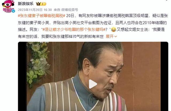Click the last post line about 帅气的新郎

(x=61, y=36)
